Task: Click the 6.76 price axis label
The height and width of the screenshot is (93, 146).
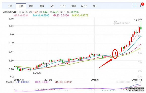Action: click(x=11, y=19)
